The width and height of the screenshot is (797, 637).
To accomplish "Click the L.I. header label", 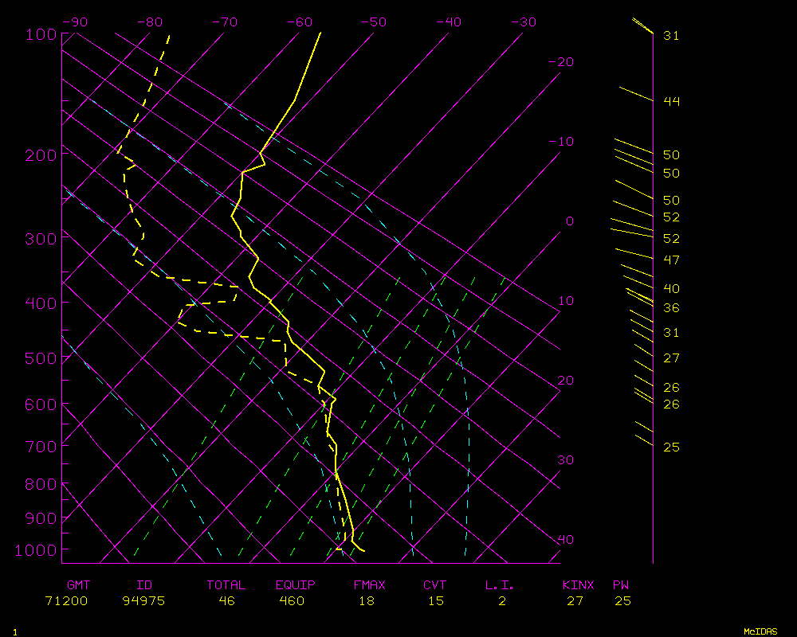I will pyautogui.click(x=500, y=585).
